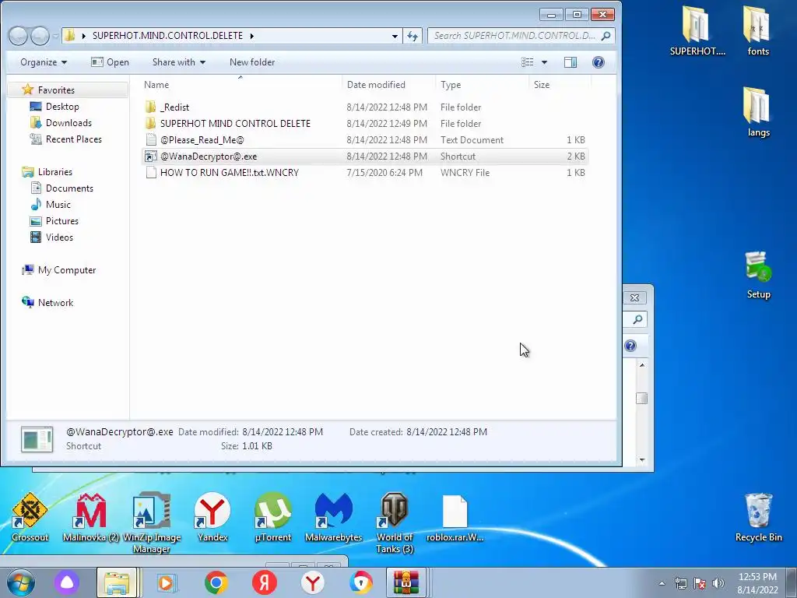Click the Open toolbar button
797x598 pixels.
(x=110, y=62)
